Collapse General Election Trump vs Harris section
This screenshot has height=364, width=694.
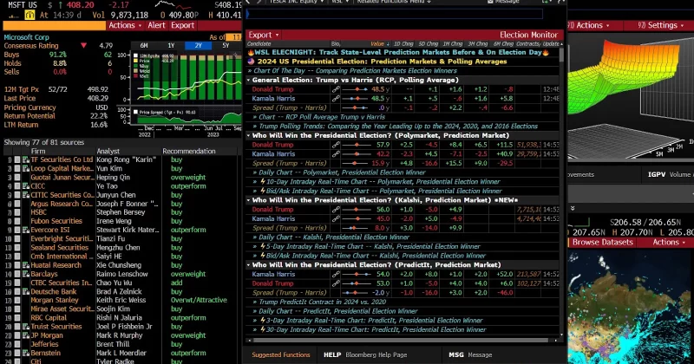tap(249, 80)
